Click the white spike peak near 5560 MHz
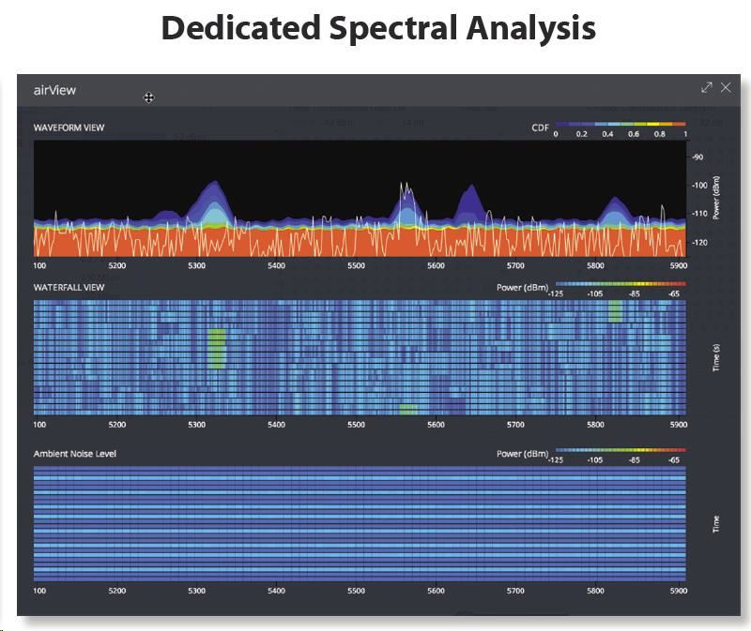Screen dimensions: 751x631 406,188
